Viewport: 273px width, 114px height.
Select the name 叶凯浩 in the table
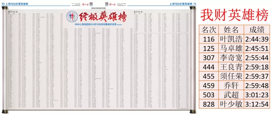[231, 39]
